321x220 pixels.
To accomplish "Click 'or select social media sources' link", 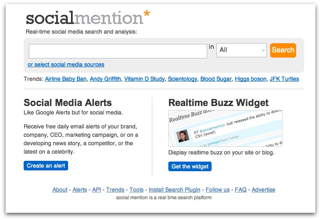I will 66,64.
